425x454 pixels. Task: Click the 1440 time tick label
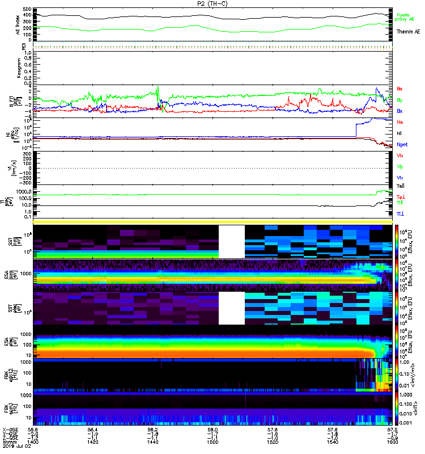point(152,442)
